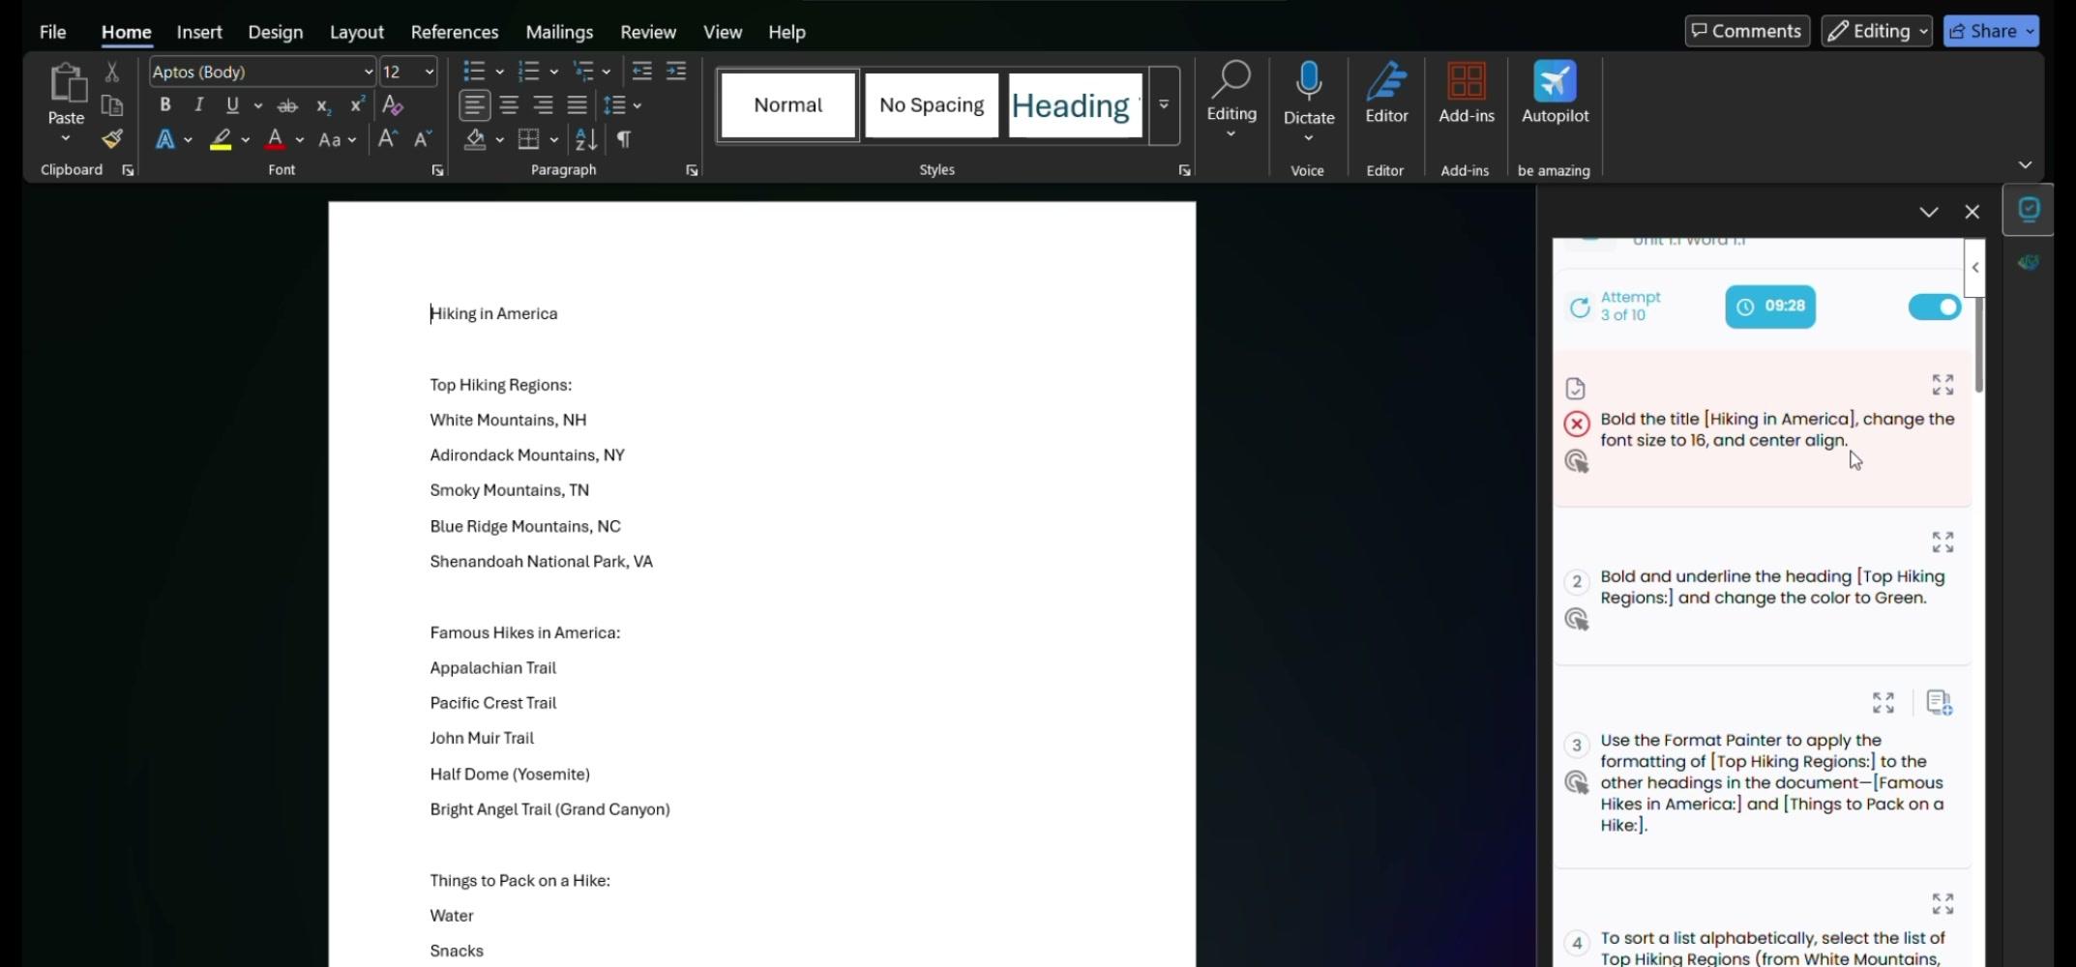Click the task pane vertical scrollbar
Image resolution: width=2076 pixels, height=967 pixels.
[1978, 344]
